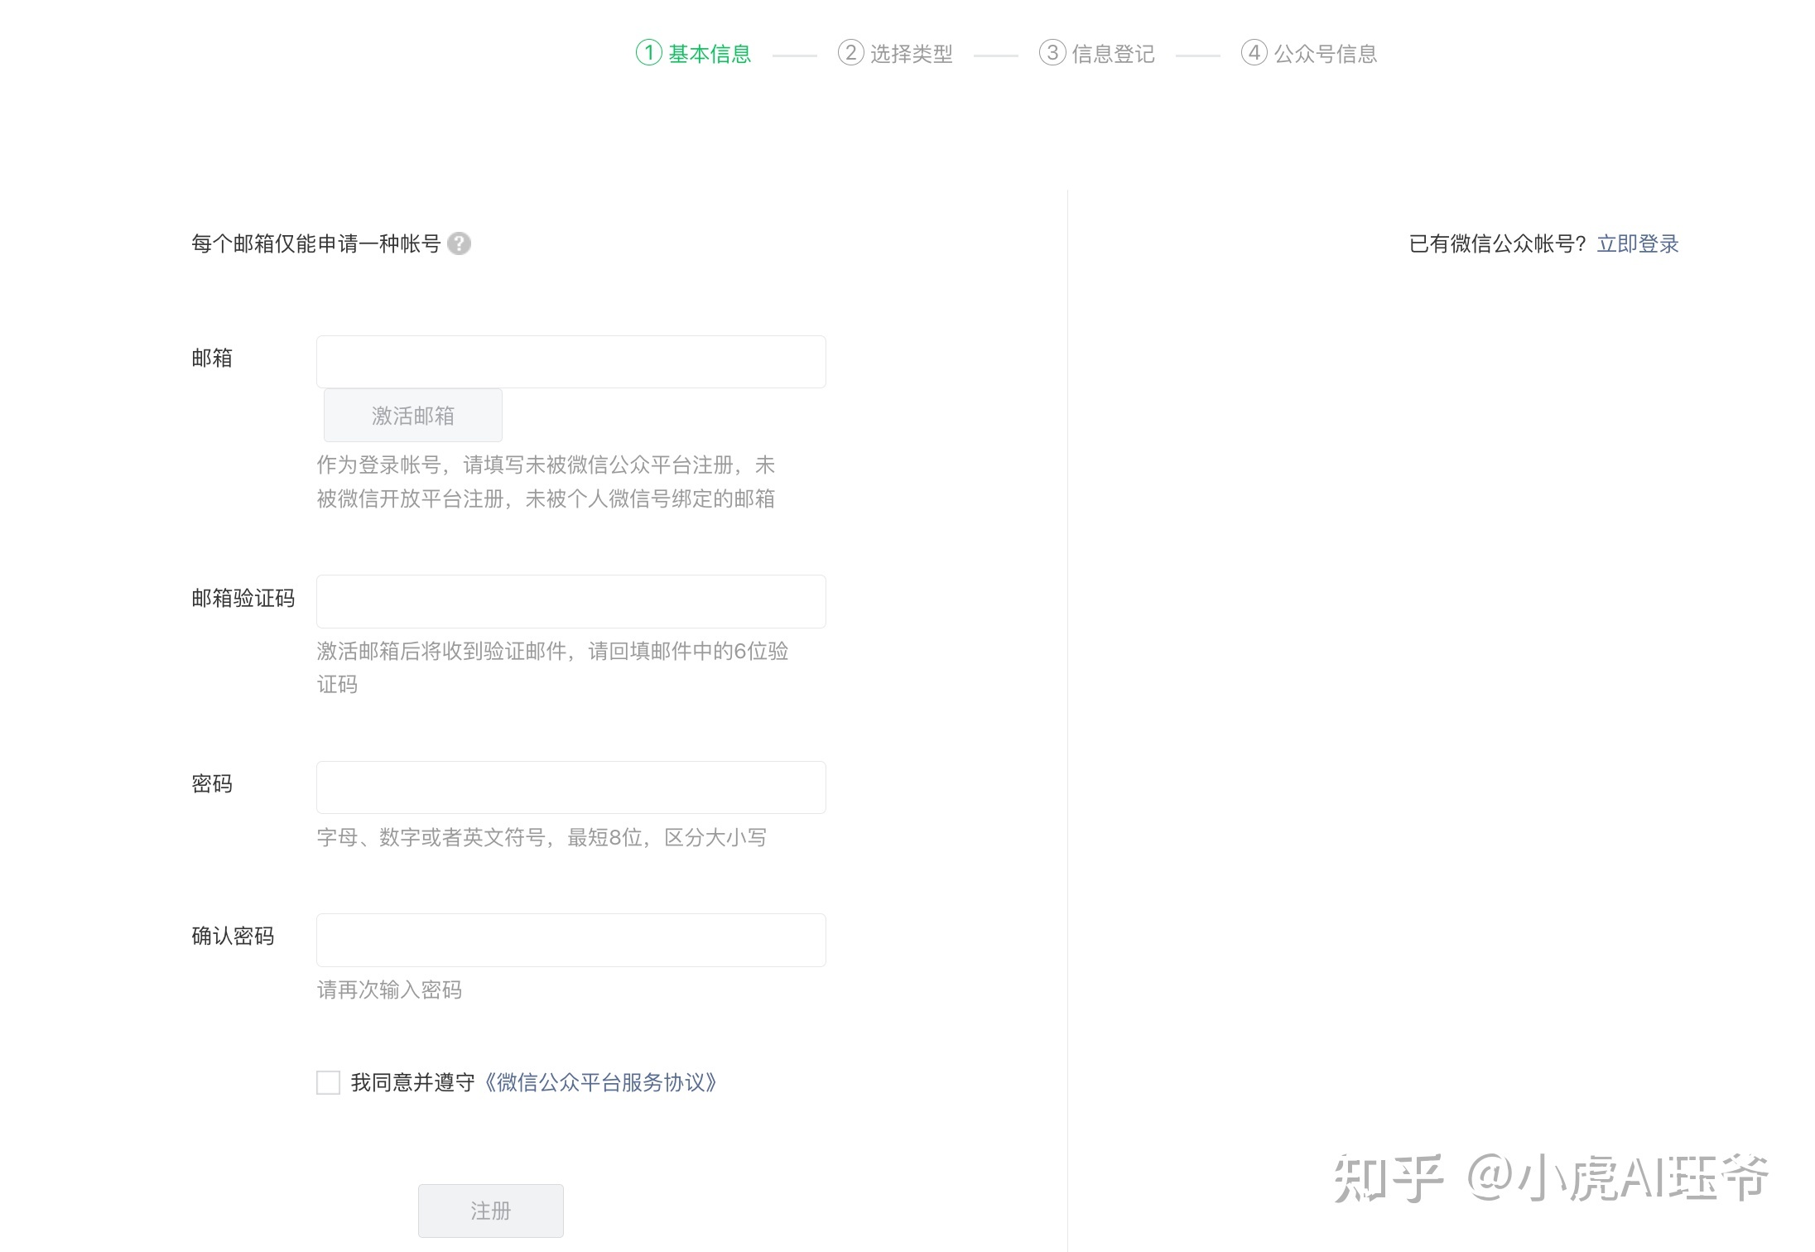Click step 4 公众号信息 circle number
This screenshot has width=1815, height=1252.
pyautogui.click(x=1254, y=53)
